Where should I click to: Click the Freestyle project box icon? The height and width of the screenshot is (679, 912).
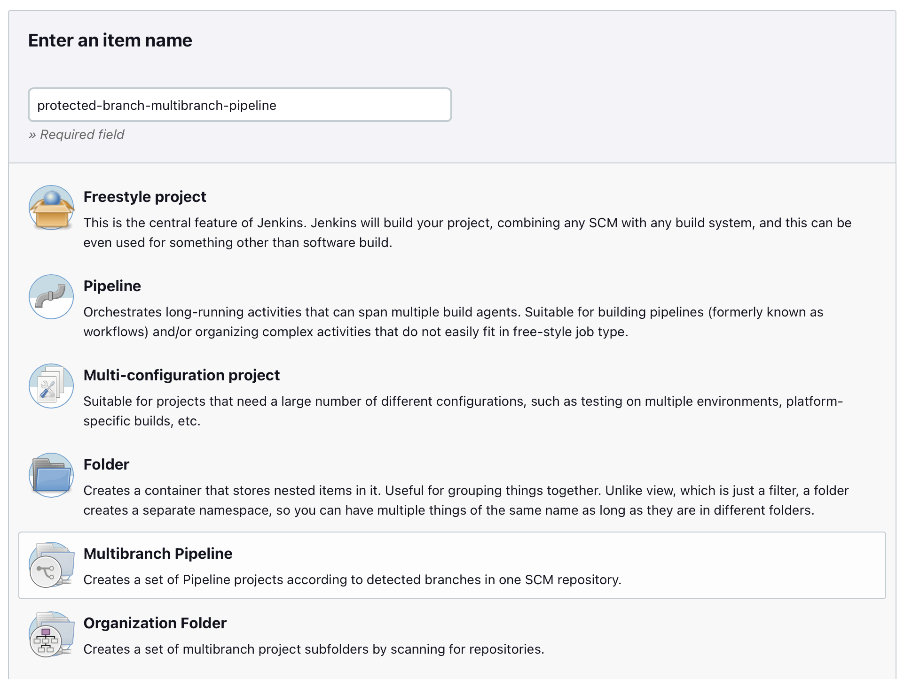pos(51,208)
